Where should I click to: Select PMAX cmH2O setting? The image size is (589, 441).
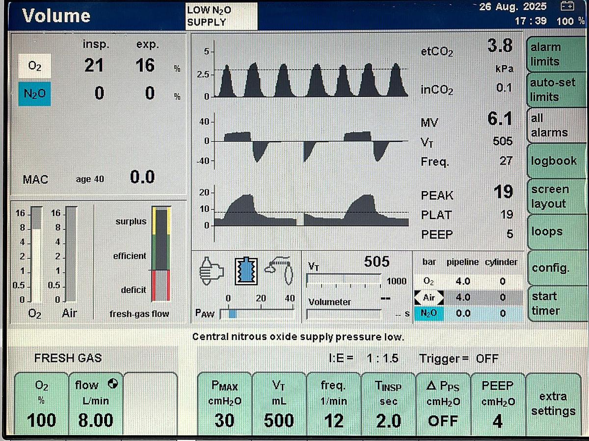coord(224,403)
